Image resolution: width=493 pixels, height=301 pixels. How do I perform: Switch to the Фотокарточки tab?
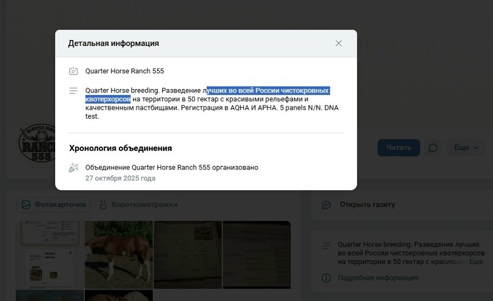point(53,205)
